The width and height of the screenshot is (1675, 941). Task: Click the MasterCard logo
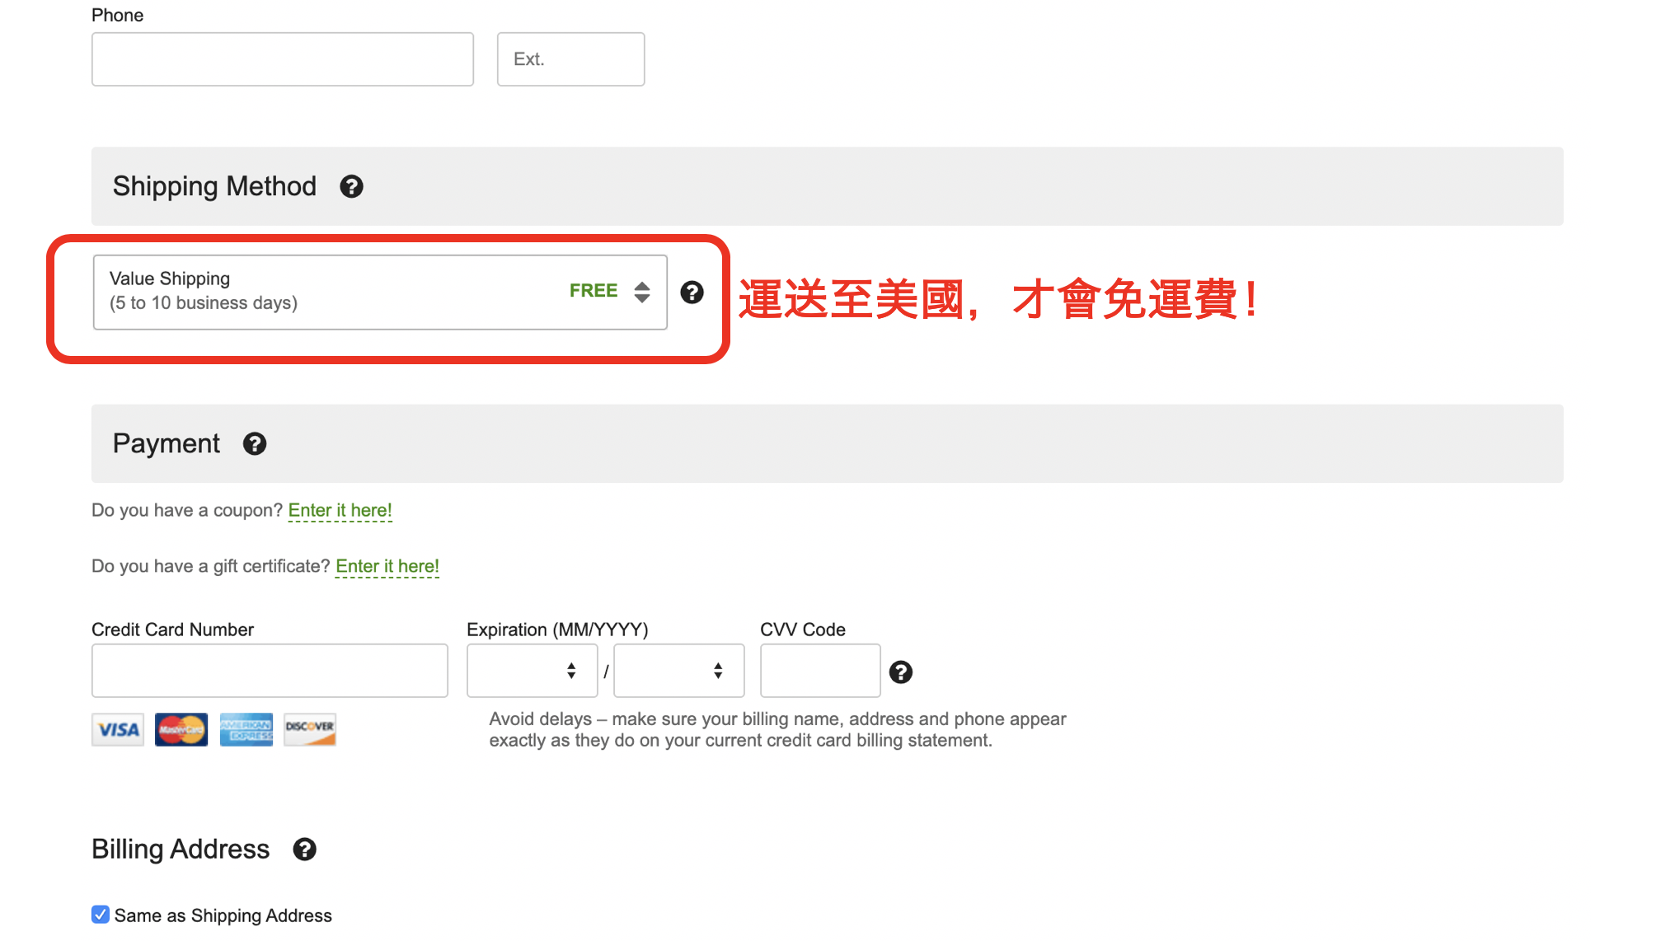tap(181, 729)
